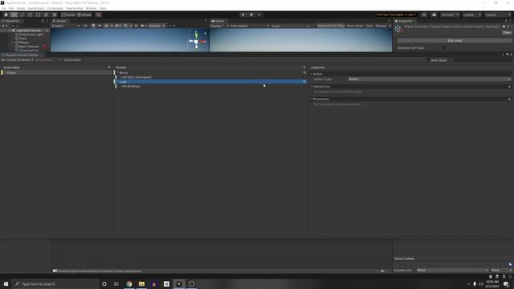Open Action Type dropdown showing Button
Viewport: 514px width, 289px height.
[430, 79]
